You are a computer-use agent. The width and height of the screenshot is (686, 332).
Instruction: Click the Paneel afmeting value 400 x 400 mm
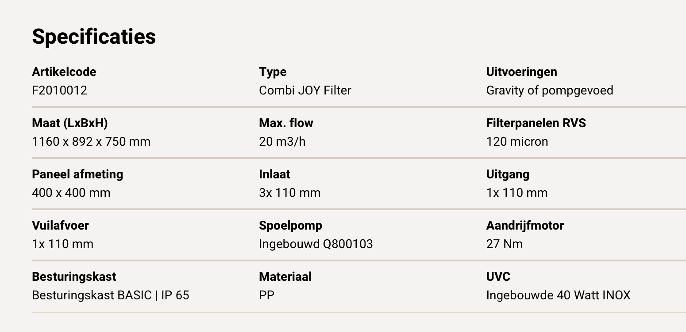(x=71, y=193)
